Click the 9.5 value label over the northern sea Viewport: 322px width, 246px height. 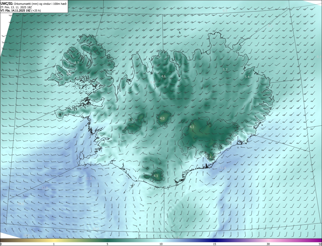click(225, 11)
